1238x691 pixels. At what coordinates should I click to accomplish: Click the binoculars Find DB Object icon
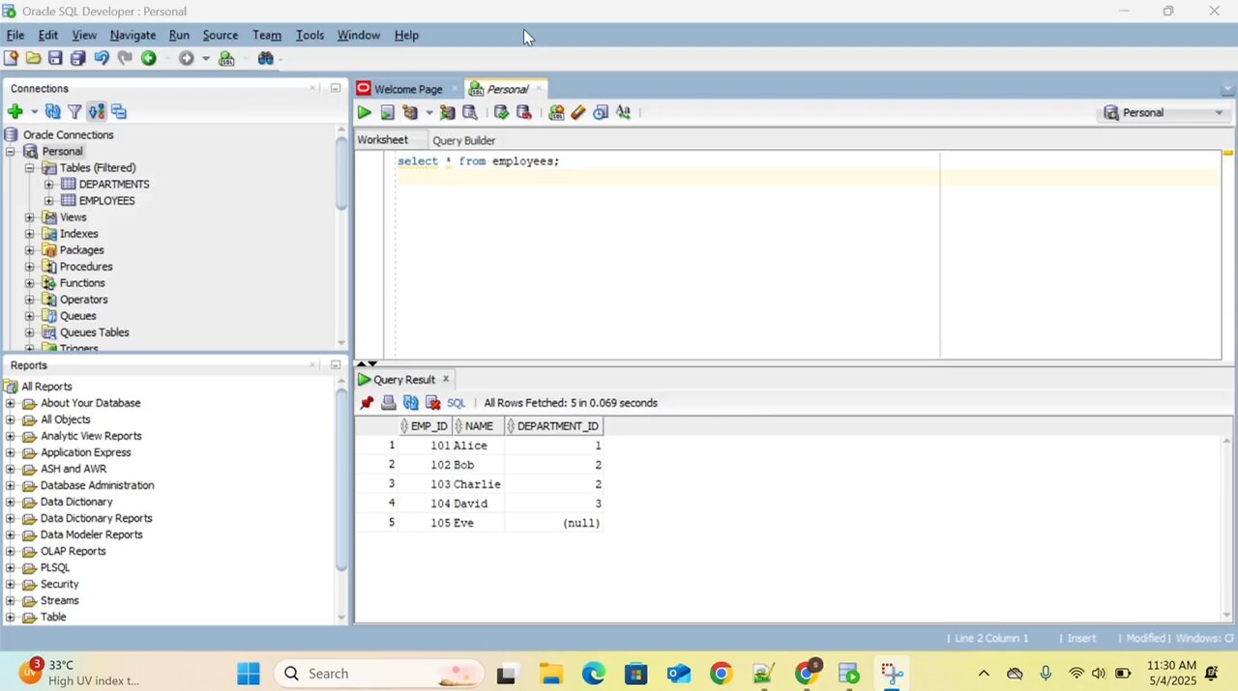click(x=265, y=58)
